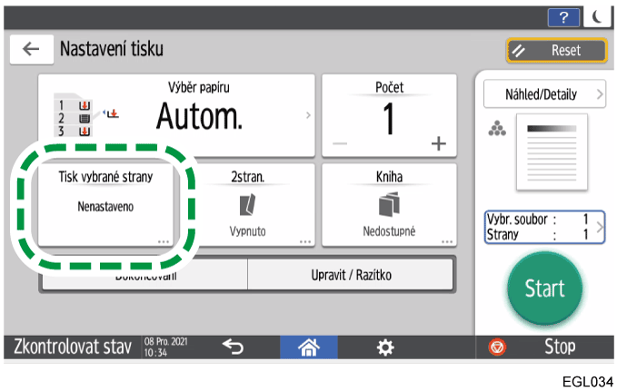This screenshot has height=391, width=617.
Task: Expand Vybr. soubor file info chevron
Action: tap(599, 226)
